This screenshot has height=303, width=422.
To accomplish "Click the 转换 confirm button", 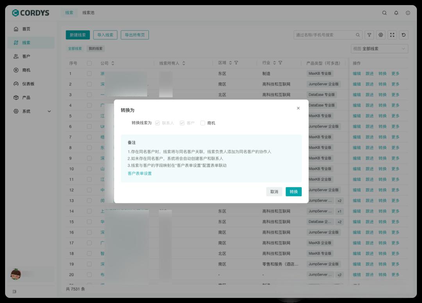I will pos(293,192).
